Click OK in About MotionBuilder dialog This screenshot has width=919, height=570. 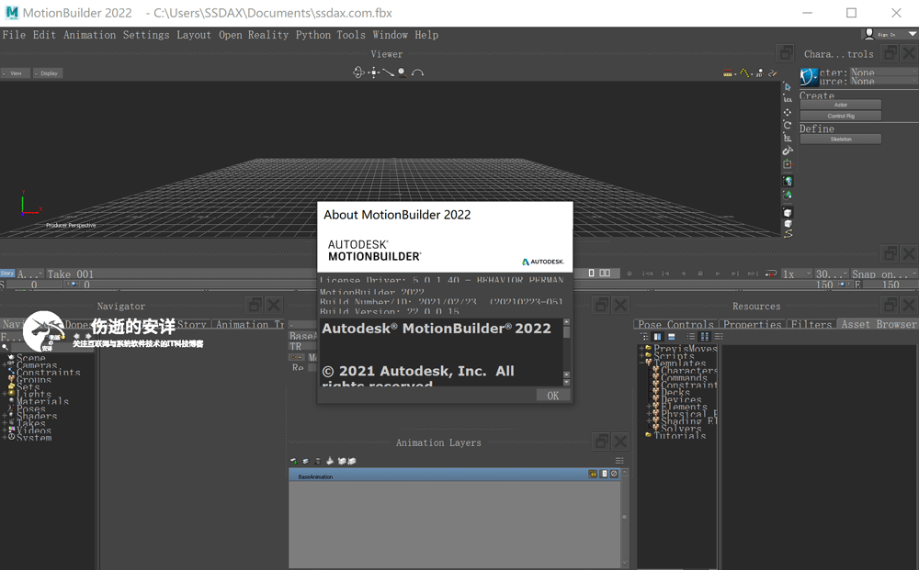coord(552,396)
